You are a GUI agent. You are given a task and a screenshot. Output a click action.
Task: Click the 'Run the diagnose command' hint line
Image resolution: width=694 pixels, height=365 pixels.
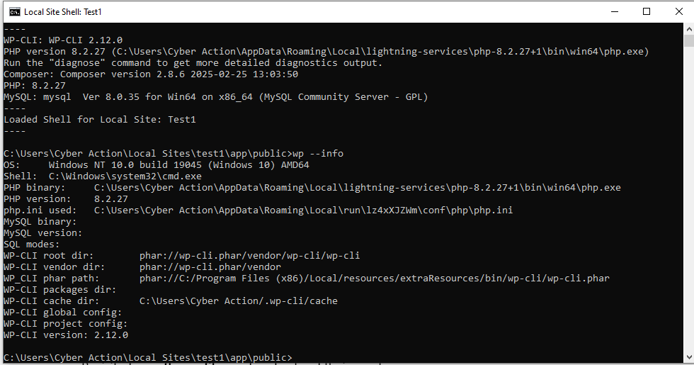pos(193,62)
